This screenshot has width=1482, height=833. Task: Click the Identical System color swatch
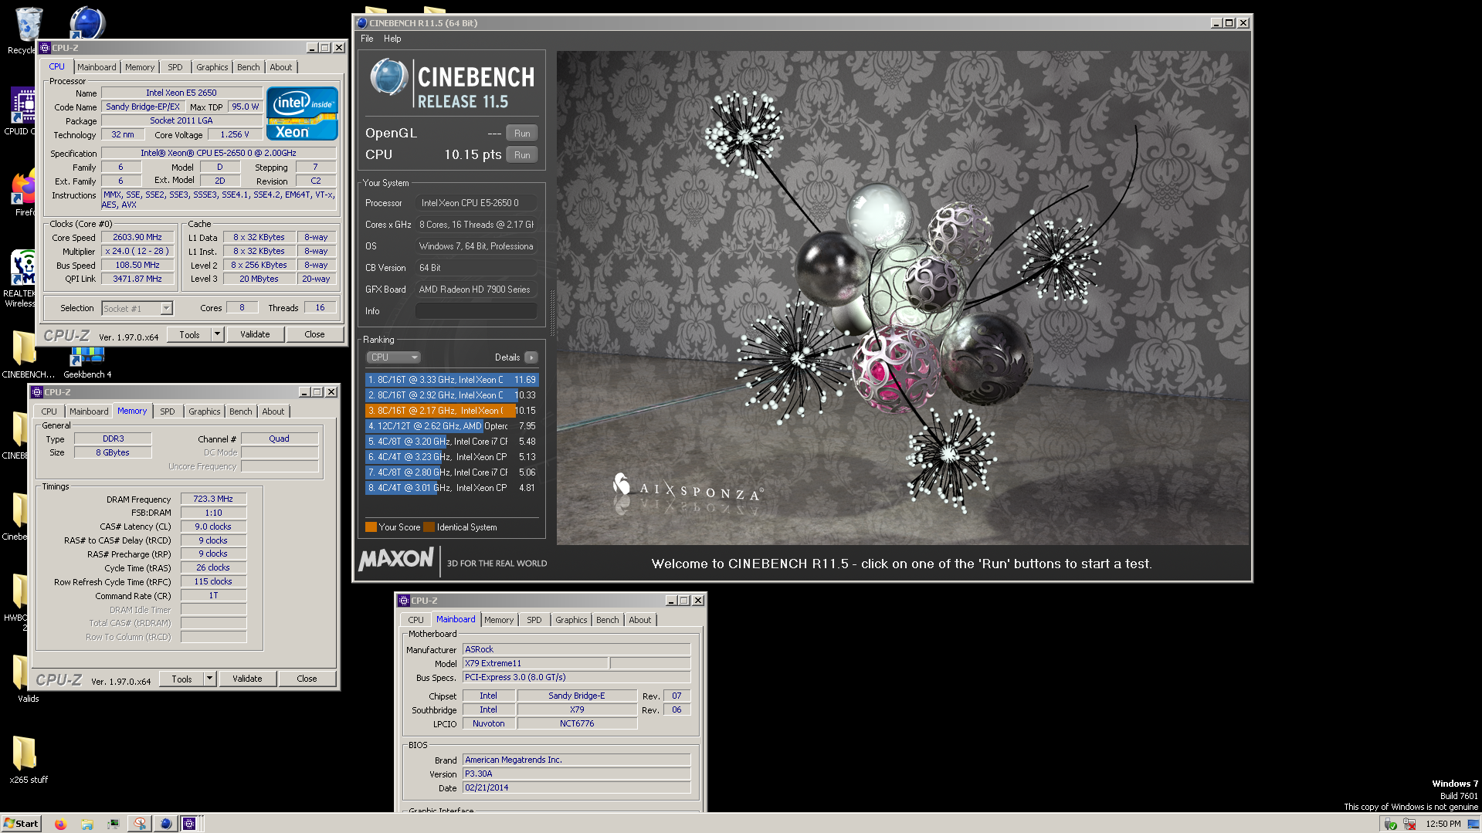coord(429,527)
